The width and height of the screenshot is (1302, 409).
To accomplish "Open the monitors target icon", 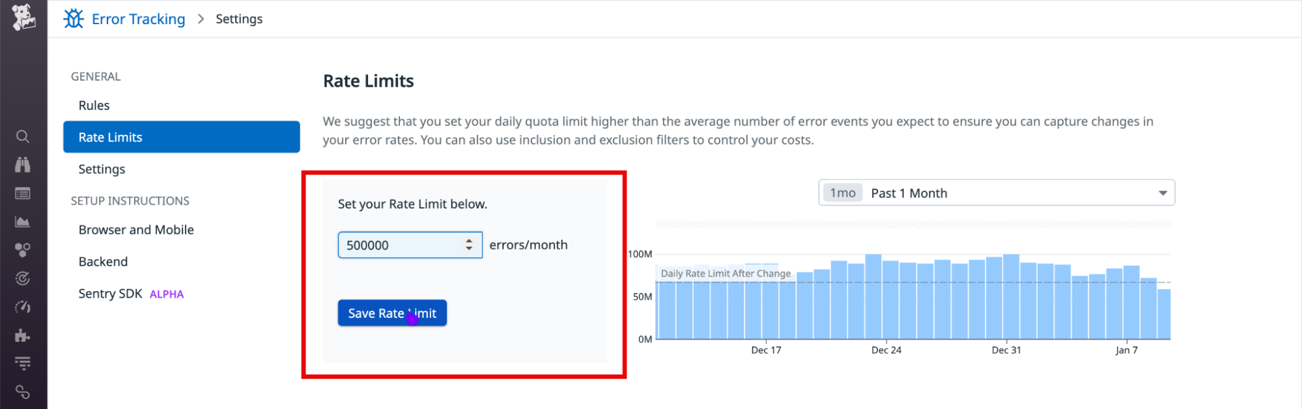I will [23, 279].
